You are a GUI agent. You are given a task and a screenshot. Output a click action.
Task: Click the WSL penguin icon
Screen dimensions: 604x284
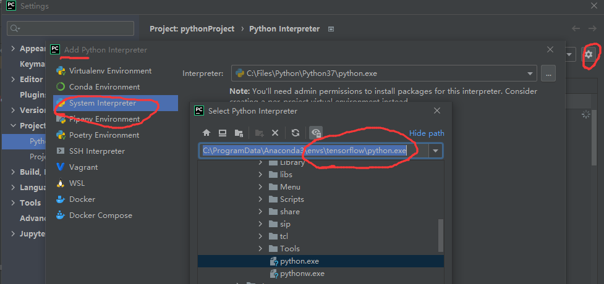tap(61, 183)
